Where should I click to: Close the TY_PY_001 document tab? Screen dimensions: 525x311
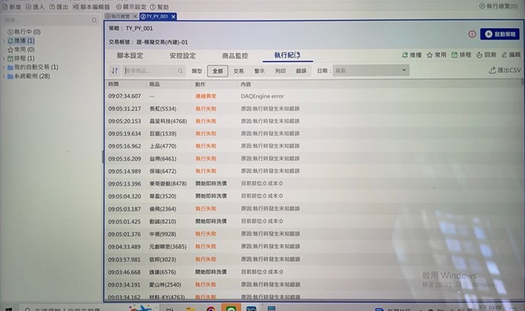(x=173, y=16)
